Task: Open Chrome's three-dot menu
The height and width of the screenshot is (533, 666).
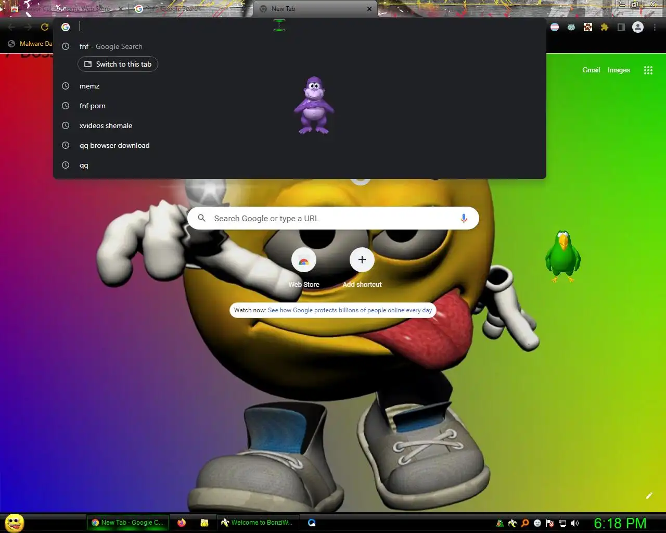Action: [655, 27]
